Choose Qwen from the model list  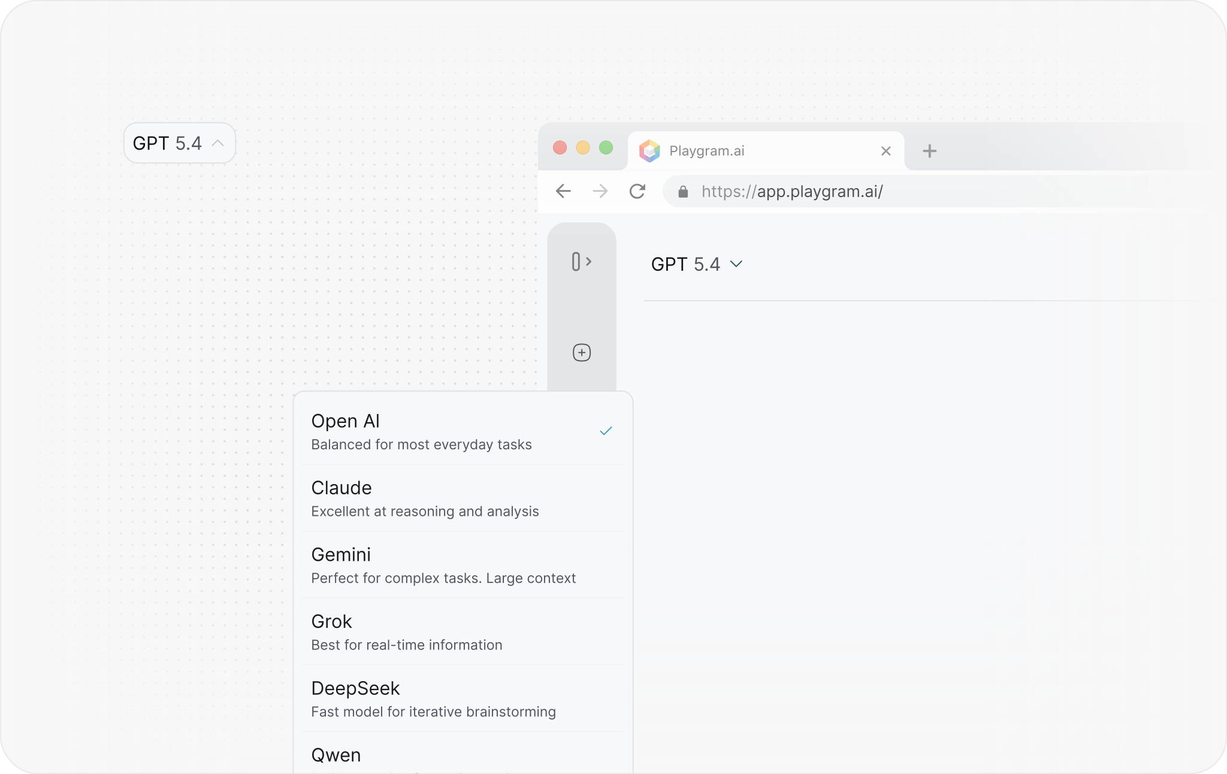463,754
